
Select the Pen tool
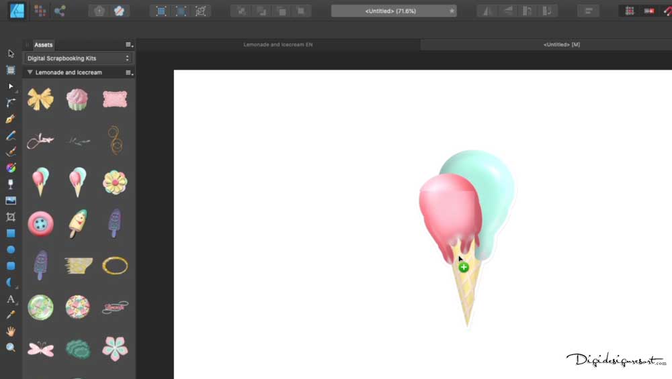pos(11,119)
